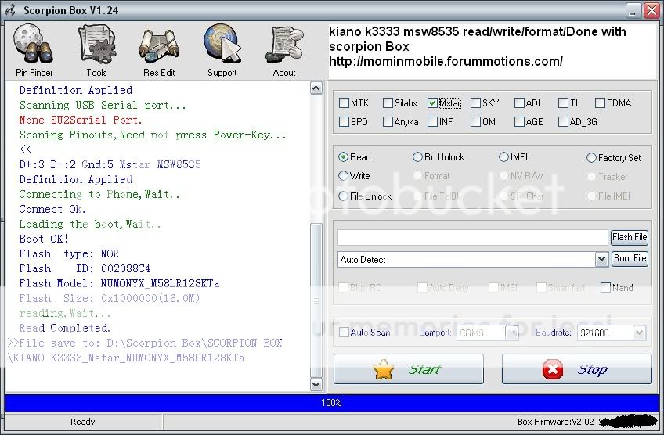Toggle the Auto Scan checkbox
Viewport: 664px width, 435px height.
(x=344, y=333)
